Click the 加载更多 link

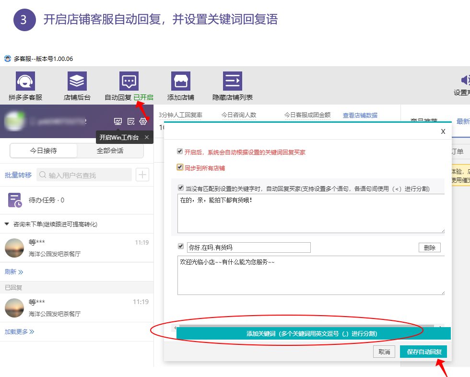pos(19,332)
